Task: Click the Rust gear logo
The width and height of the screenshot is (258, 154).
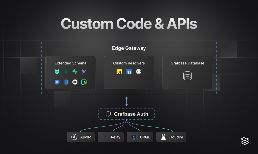Action: click(139, 71)
